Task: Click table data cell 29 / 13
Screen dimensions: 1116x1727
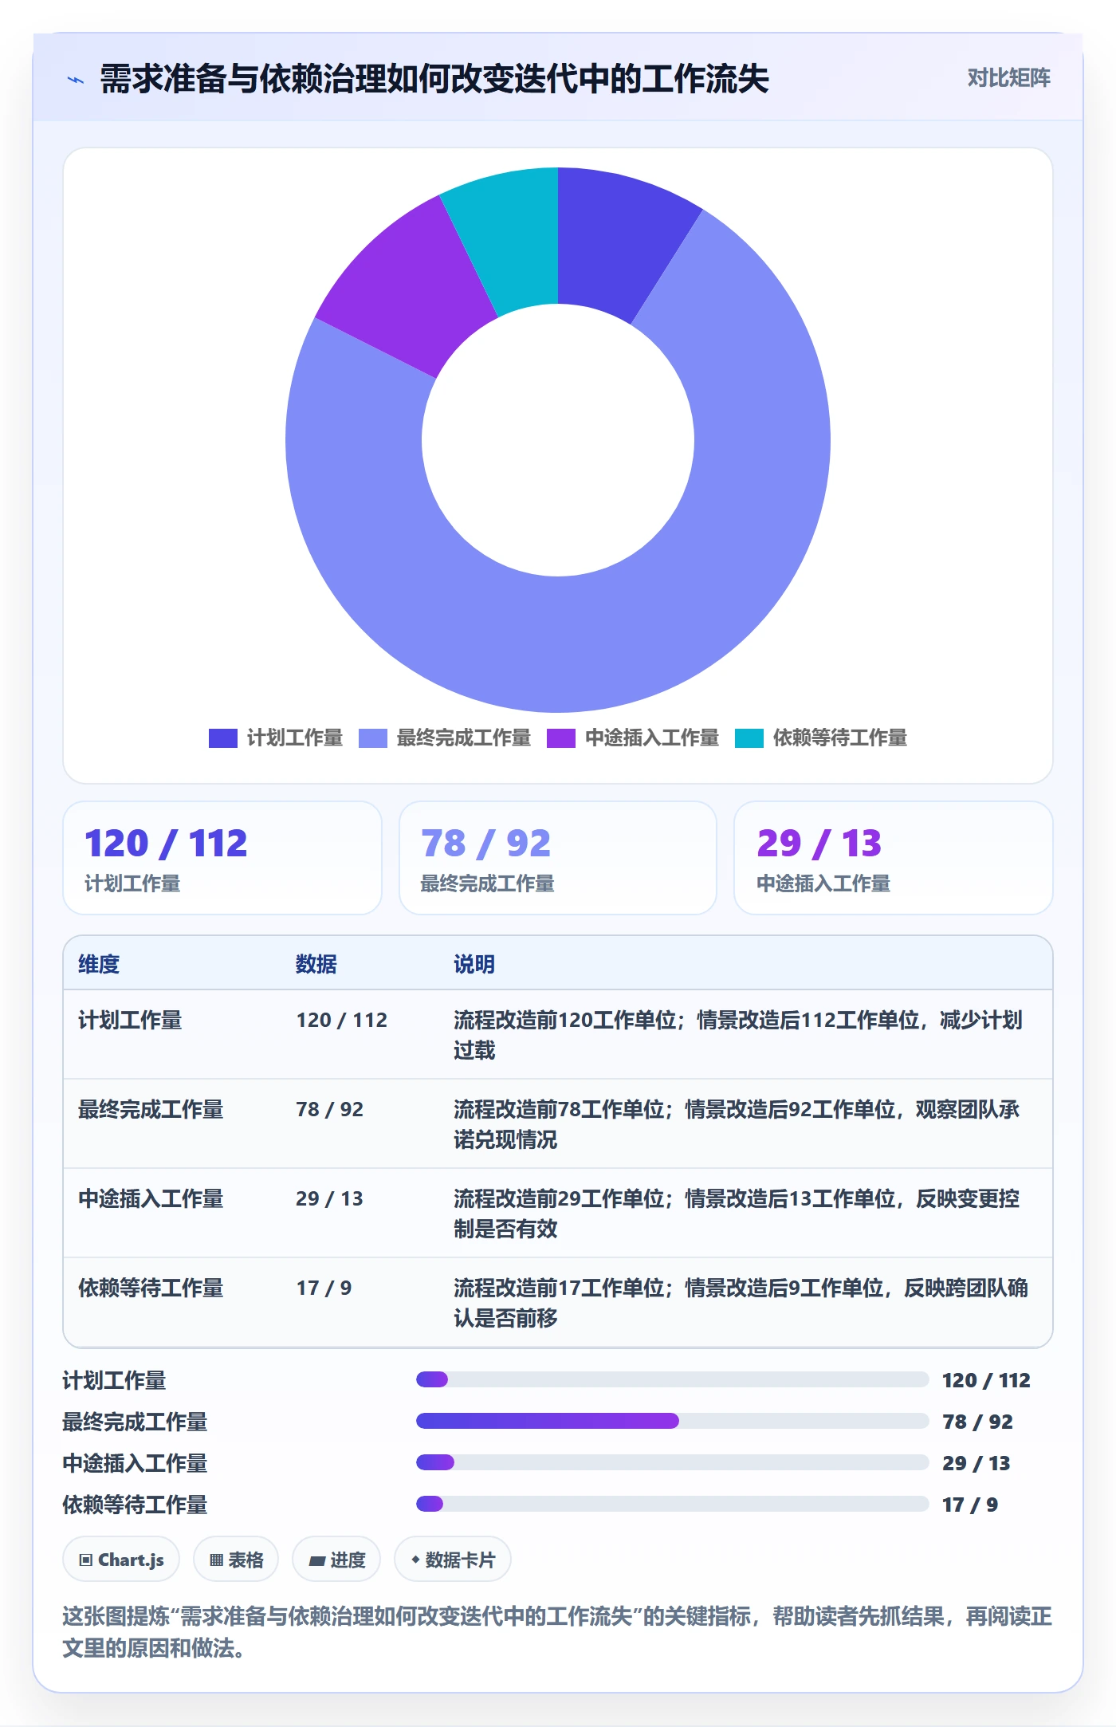Action: pos(330,1199)
